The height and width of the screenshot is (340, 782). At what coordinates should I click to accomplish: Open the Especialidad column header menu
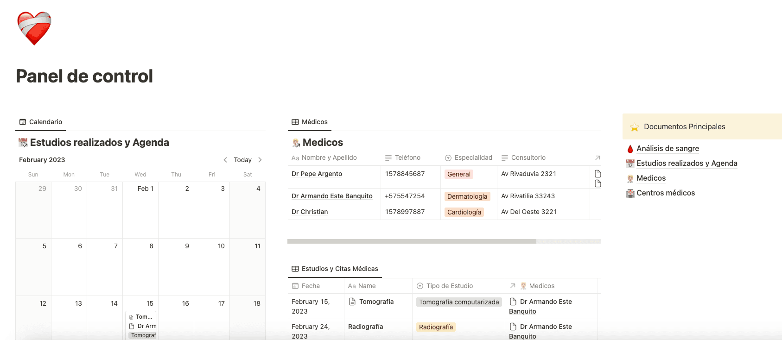click(x=469, y=158)
